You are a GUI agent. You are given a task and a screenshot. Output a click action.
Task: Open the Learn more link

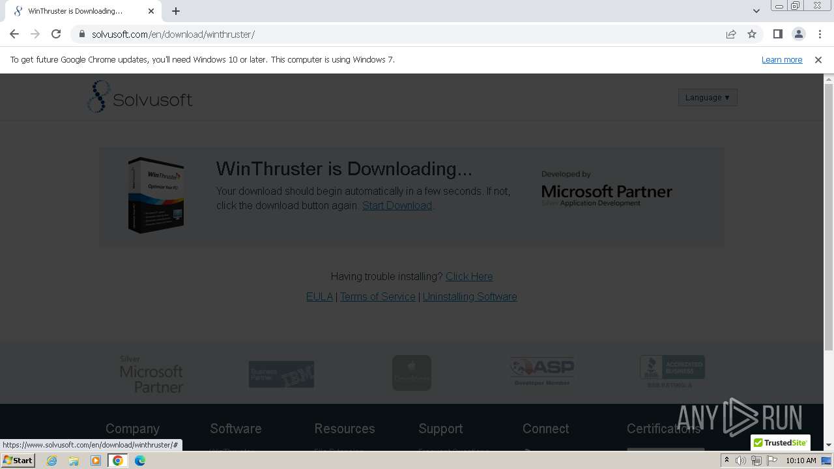[782, 59]
